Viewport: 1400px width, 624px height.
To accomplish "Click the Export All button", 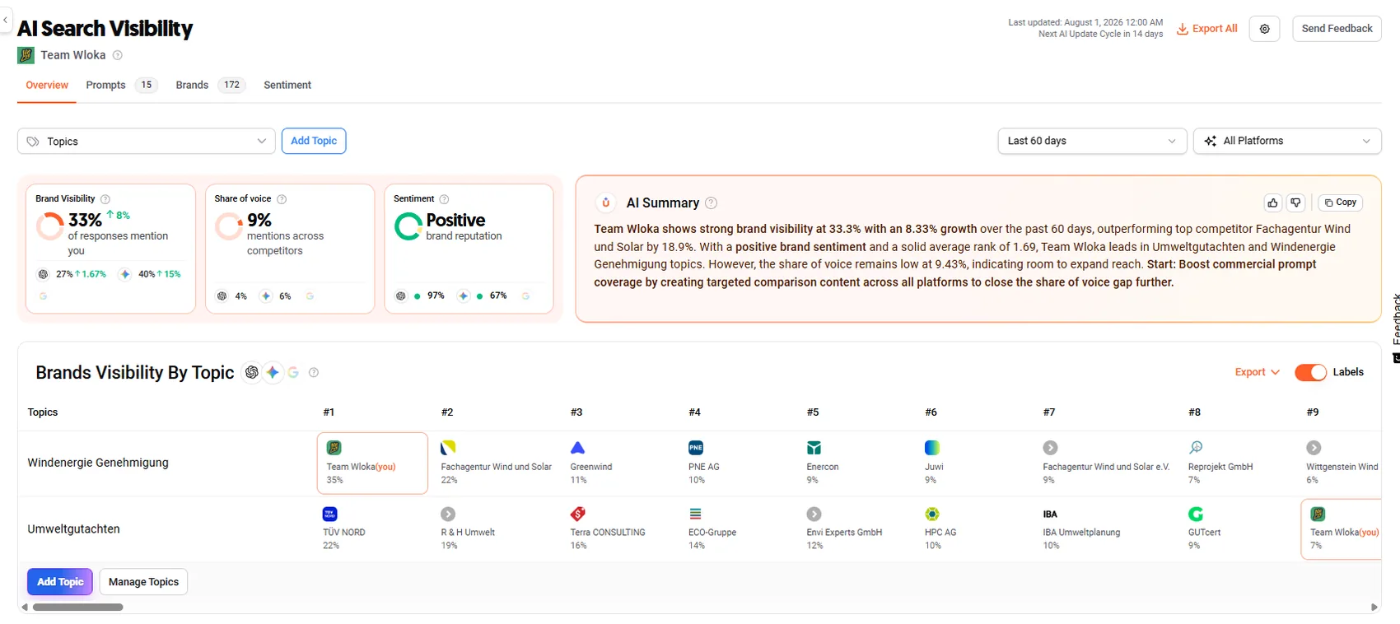I will [x=1207, y=29].
